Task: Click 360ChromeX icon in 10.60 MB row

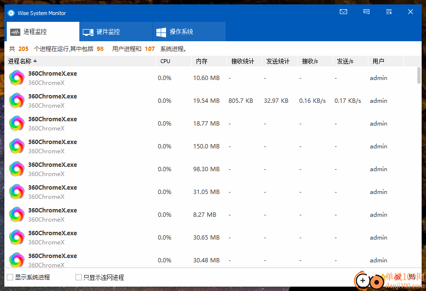Action: (17, 78)
